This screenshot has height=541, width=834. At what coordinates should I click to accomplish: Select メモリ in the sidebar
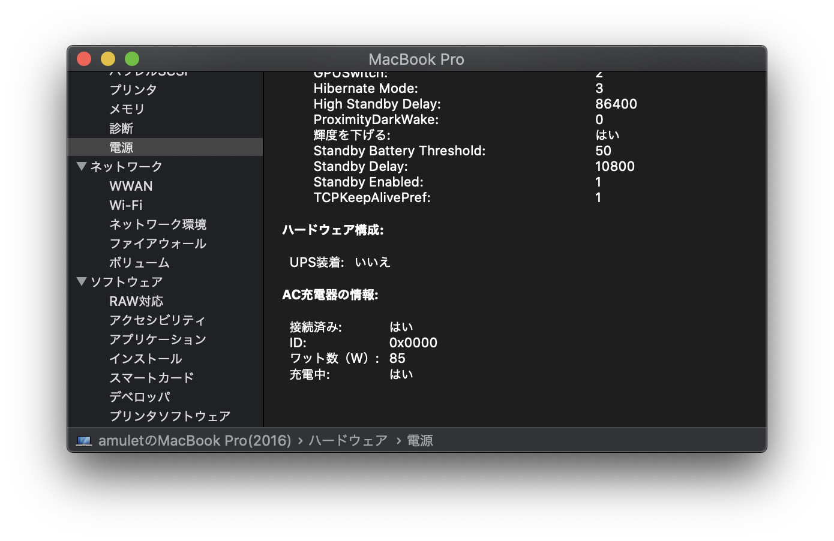click(x=127, y=109)
